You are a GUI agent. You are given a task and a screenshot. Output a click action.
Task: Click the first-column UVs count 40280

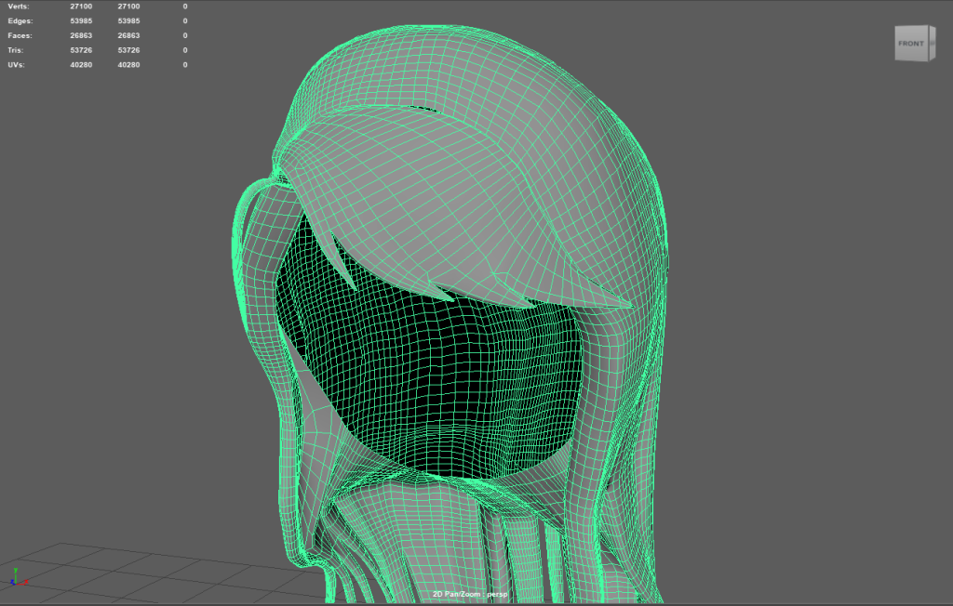point(81,65)
